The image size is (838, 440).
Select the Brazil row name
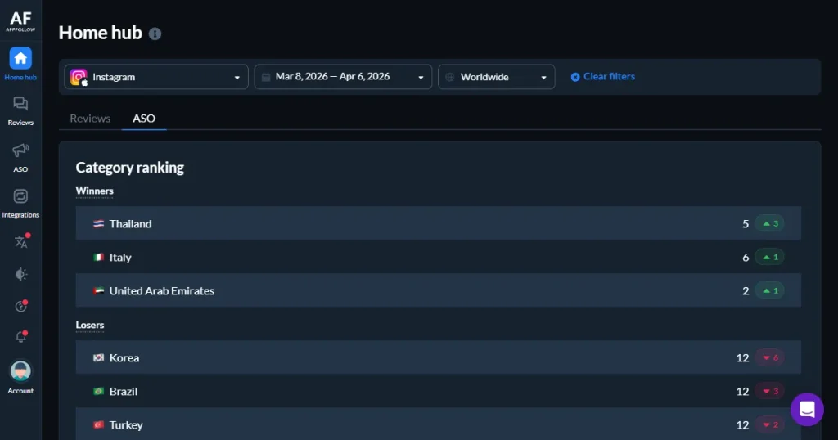(x=124, y=392)
